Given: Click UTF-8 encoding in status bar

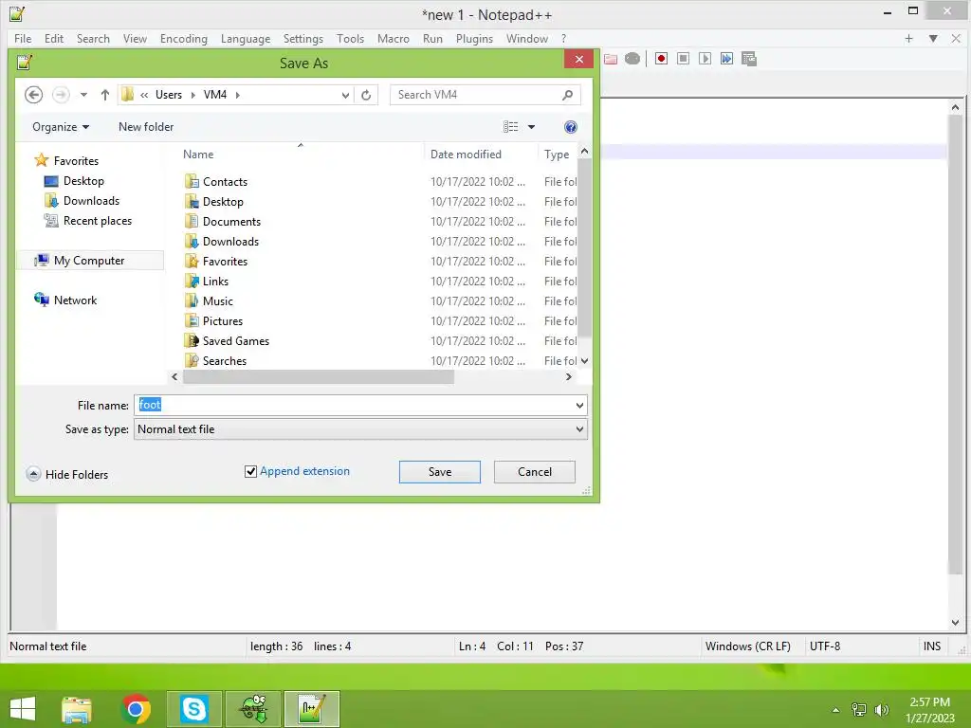Looking at the screenshot, I should click(825, 646).
